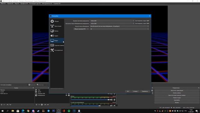Add a new scene with plus icon
Image resolution: width=200 pixels, height=113 pixels.
click(2, 105)
